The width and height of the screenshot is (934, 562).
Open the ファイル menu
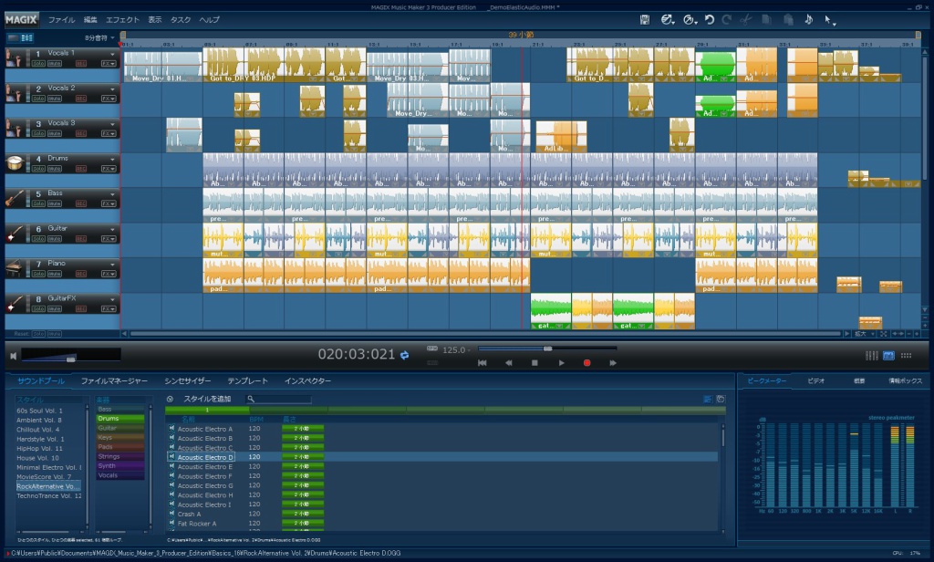coord(61,20)
